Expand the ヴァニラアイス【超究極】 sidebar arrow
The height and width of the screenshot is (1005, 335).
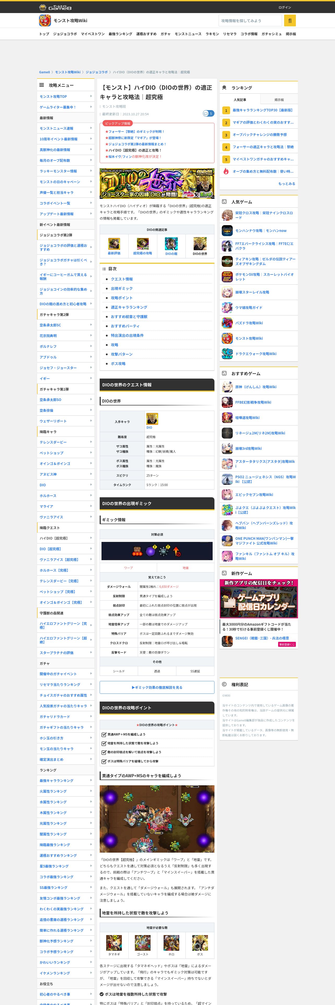91,559
